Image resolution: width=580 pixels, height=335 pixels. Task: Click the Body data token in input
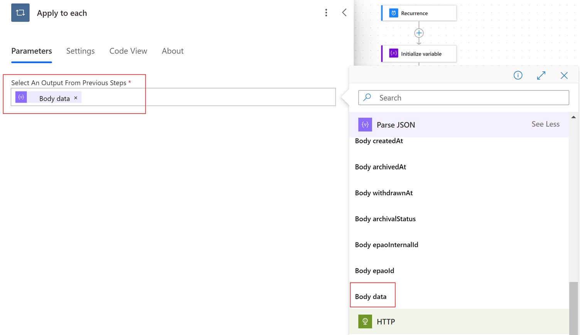(49, 98)
